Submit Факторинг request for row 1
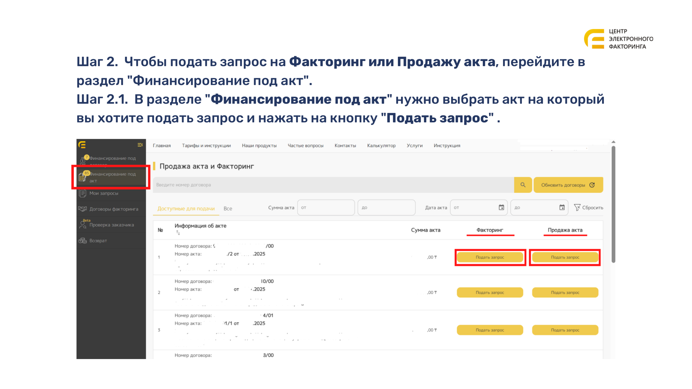The width and height of the screenshot is (692, 389). [x=490, y=257]
